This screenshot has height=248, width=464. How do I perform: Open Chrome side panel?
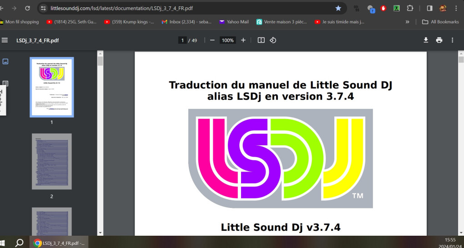click(430, 8)
